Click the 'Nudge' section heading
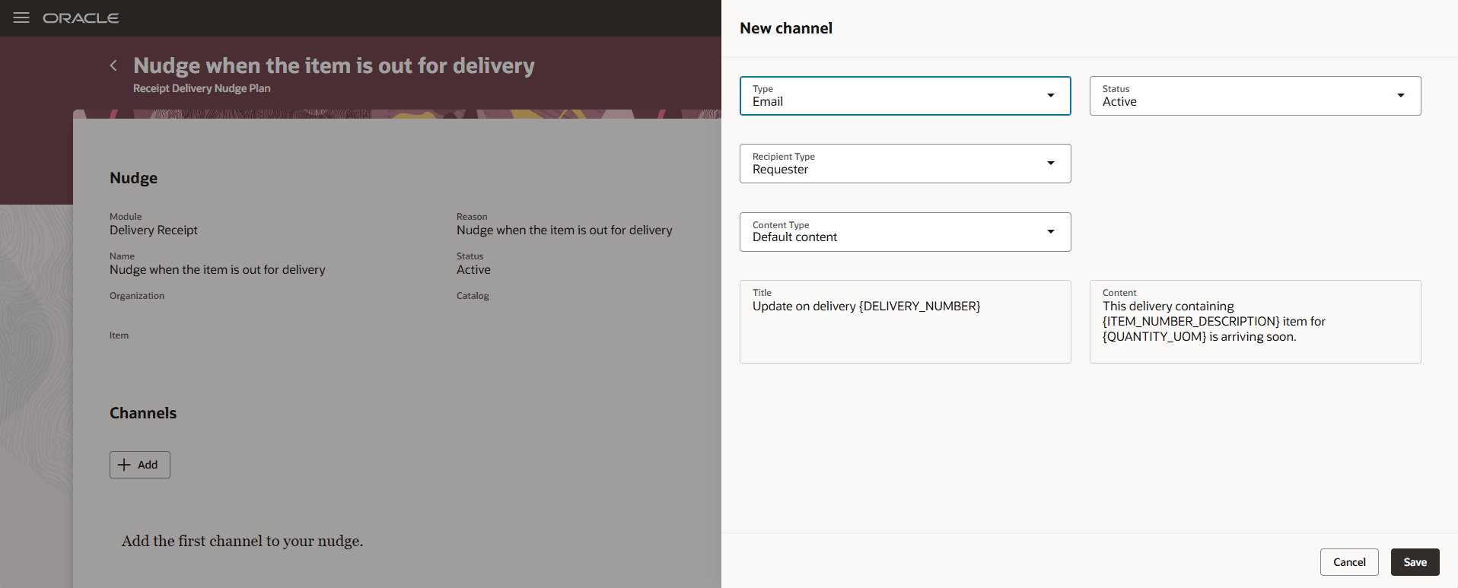Image resolution: width=1458 pixels, height=588 pixels. point(134,178)
